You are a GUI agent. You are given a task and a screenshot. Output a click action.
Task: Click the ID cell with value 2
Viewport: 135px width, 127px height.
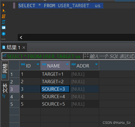point(30,82)
